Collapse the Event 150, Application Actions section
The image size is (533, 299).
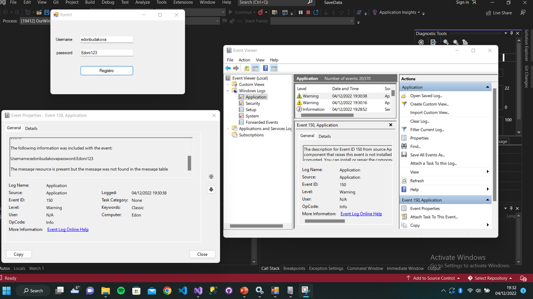coord(487,200)
